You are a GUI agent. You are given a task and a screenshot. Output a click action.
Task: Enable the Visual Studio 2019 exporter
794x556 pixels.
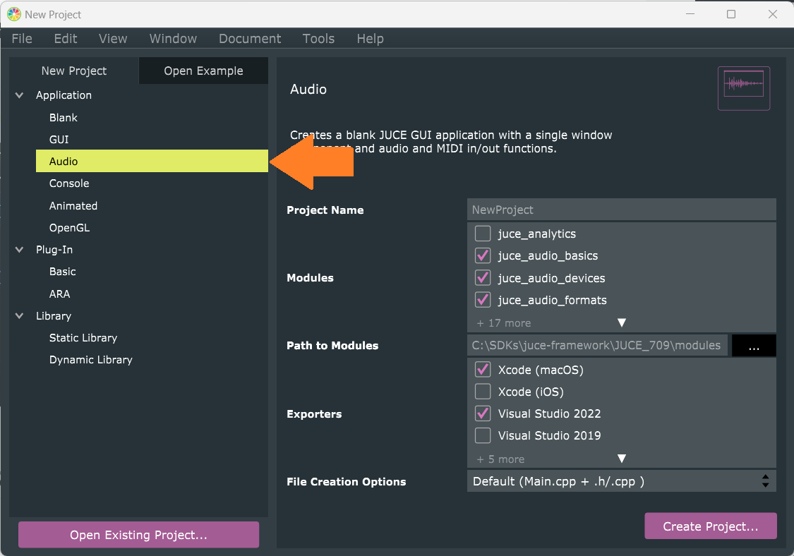point(483,435)
